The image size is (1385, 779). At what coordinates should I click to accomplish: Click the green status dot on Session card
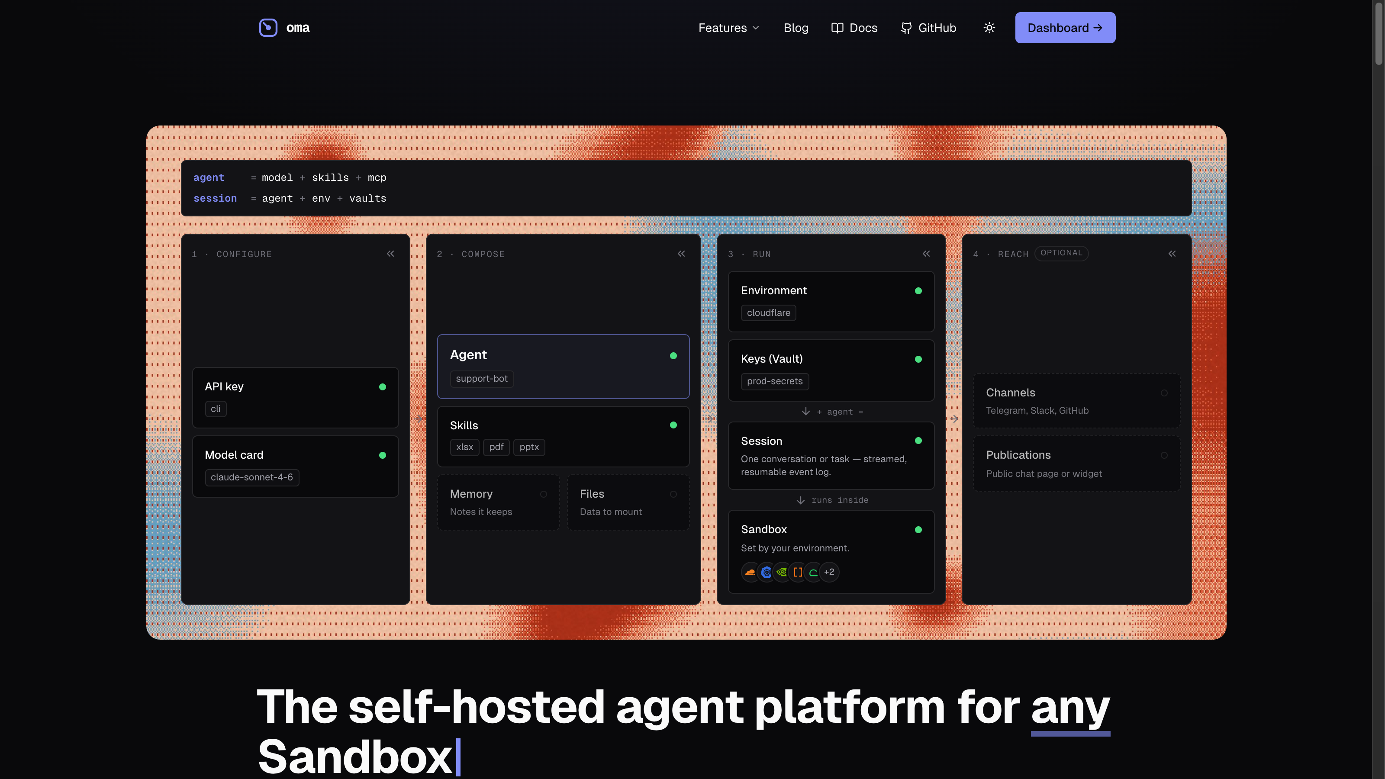(918, 440)
